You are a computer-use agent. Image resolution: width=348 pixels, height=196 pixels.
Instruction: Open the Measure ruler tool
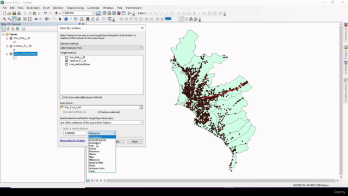82,19
